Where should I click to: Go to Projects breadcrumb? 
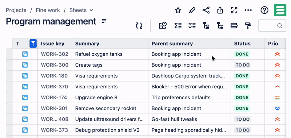[x=16, y=10]
